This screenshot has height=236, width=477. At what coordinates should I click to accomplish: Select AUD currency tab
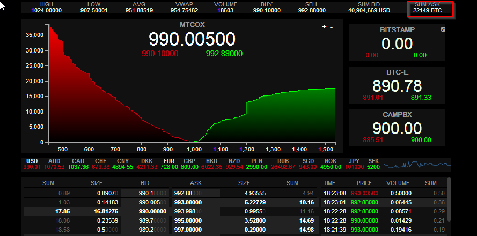[54, 164]
